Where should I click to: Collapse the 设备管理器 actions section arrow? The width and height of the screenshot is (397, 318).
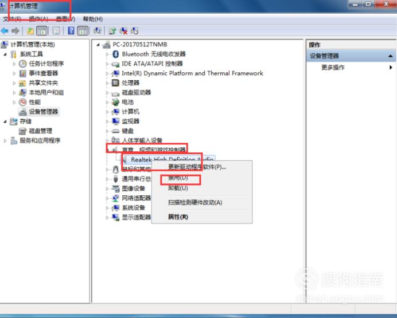(x=391, y=56)
